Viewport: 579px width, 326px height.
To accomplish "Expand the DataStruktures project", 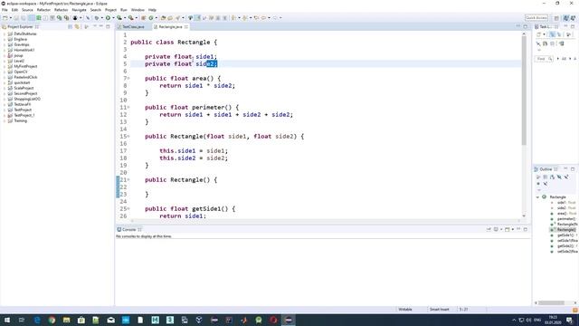I will click(5, 34).
